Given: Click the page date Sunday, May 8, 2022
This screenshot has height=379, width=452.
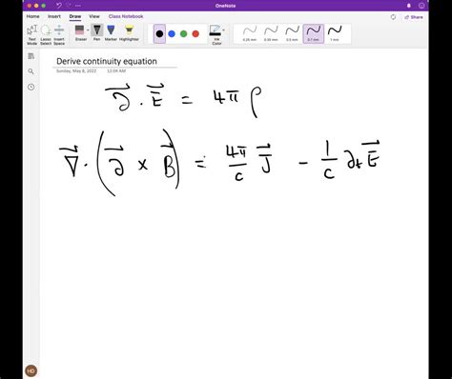Looking at the screenshot, I should click(x=76, y=70).
